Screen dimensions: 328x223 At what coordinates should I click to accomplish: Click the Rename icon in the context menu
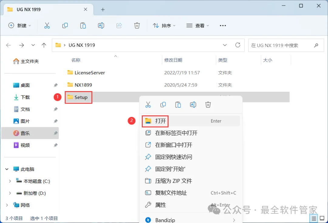(193, 105)
